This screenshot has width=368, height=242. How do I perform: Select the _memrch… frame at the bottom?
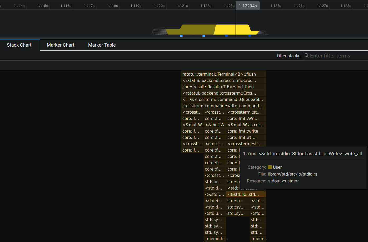pyautogui.click(x=215, y=239)
